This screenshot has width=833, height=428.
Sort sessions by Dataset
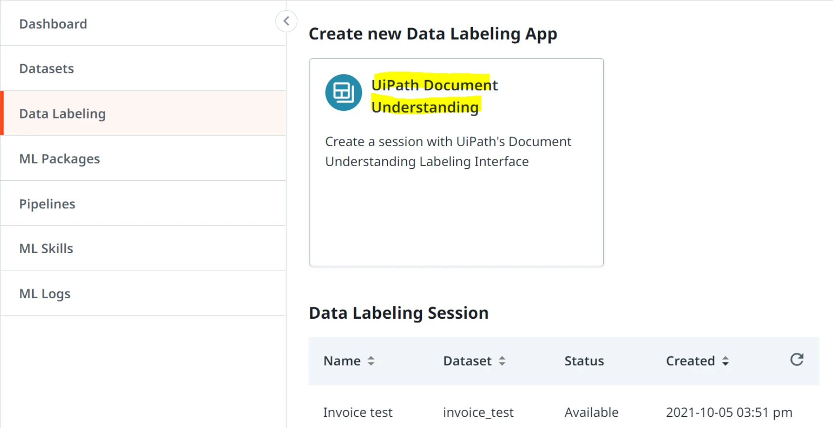click(502, 361)
